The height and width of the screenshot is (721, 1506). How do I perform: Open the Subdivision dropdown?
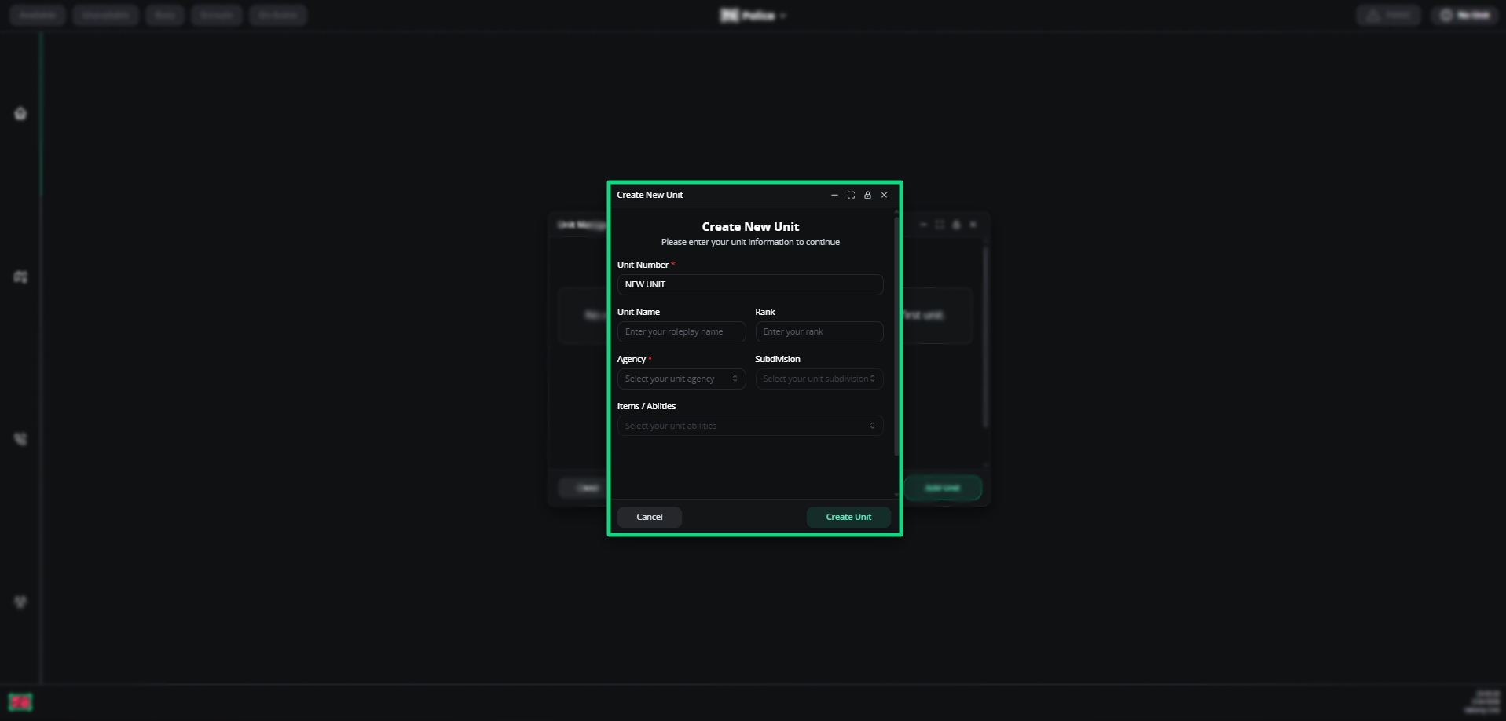(819, 379)
